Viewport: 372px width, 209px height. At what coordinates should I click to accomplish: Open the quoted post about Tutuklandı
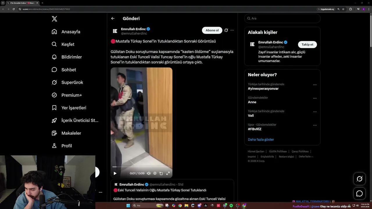[x=172, y=191]
